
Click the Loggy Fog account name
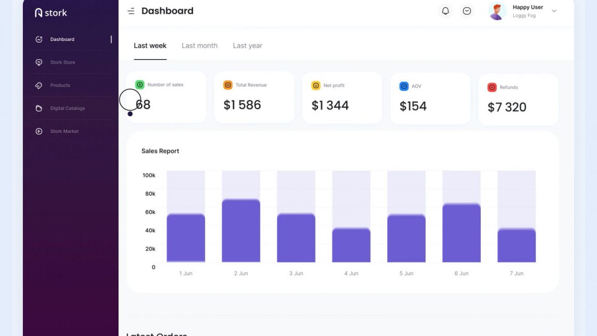(524, 16)
